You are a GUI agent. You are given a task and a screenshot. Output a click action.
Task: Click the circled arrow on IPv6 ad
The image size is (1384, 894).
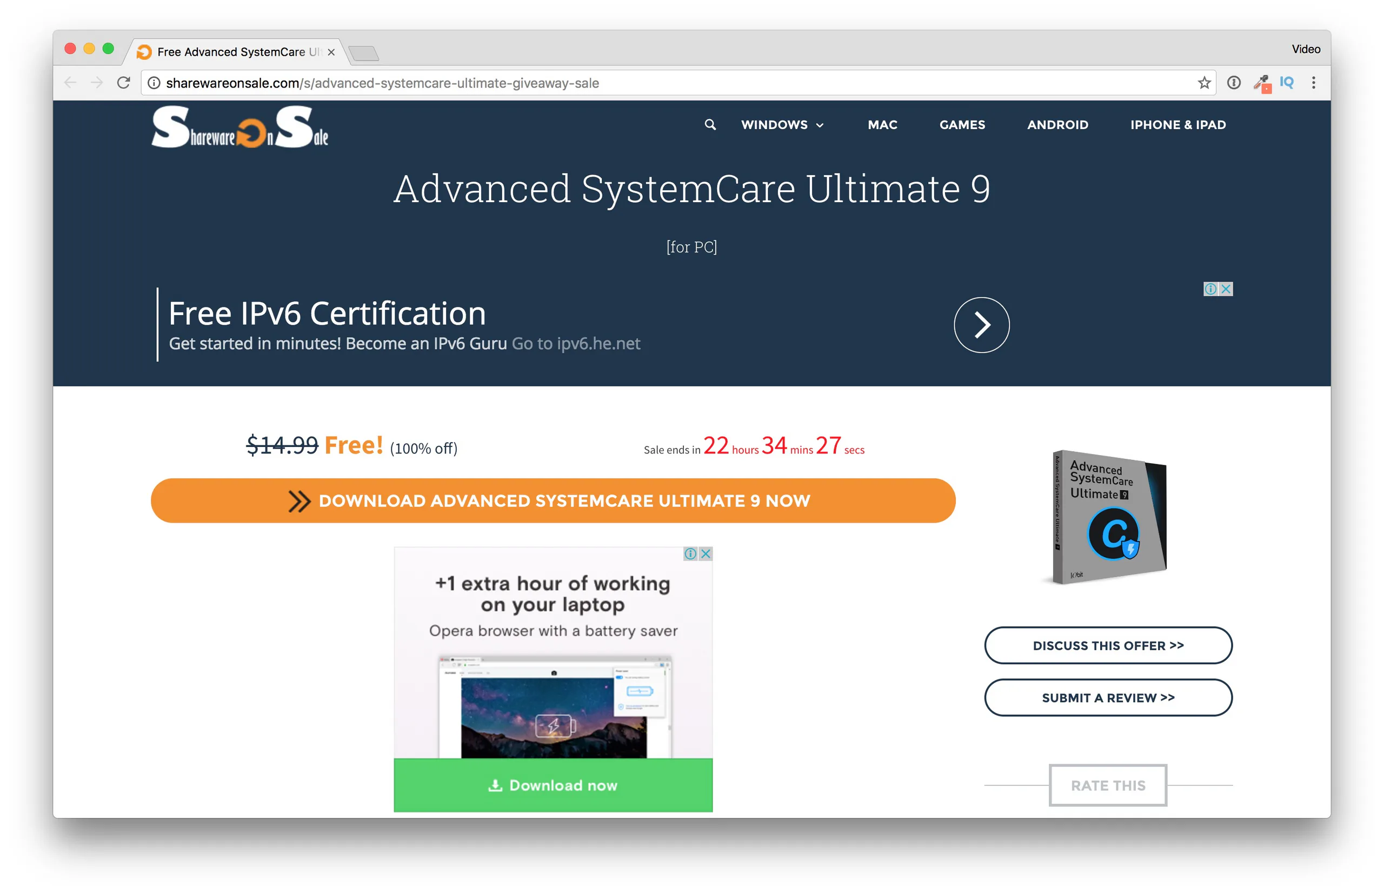981,325
